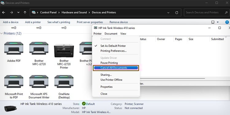Open the recent locations dropdown arrow
This screenshot has width=230, height=115.
click(18, 13)
